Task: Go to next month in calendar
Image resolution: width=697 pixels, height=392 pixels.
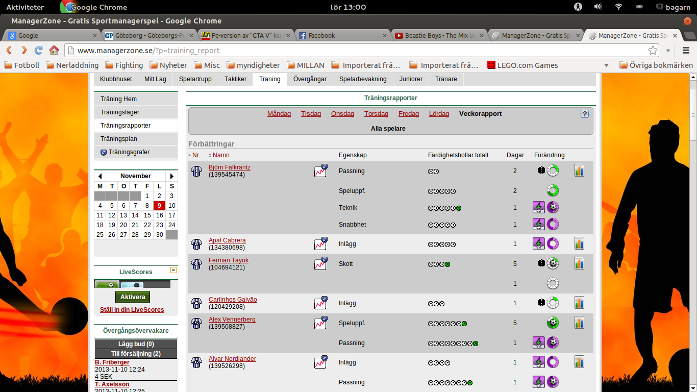Action: click(172, 176)
